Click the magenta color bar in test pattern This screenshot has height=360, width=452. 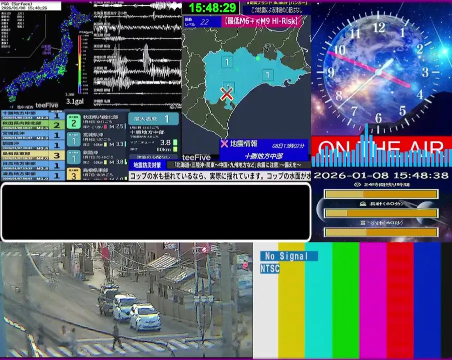pos(373,300)
